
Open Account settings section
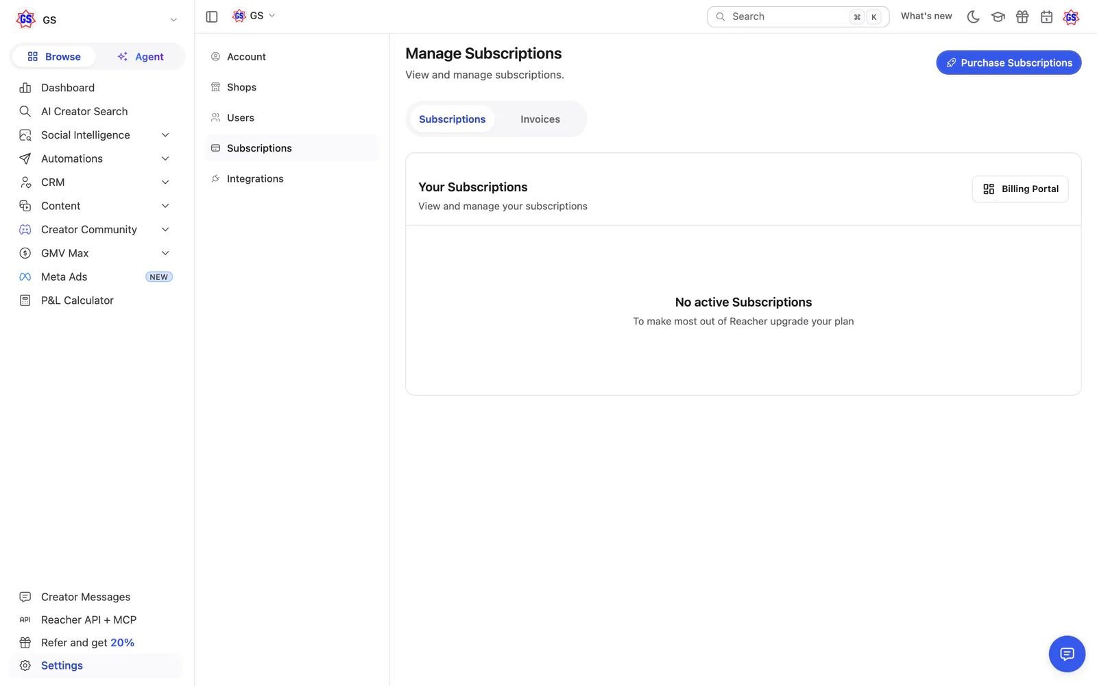coord(292,57)
